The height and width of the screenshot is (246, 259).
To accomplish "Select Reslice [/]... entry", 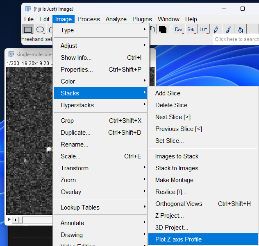I will tap(203, 192).
